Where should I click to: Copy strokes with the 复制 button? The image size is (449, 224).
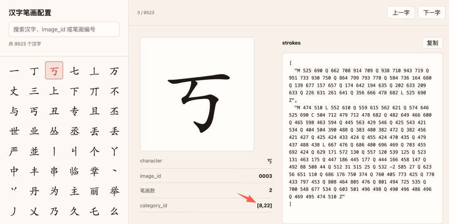pyautogui.click(x=432, y=43)
